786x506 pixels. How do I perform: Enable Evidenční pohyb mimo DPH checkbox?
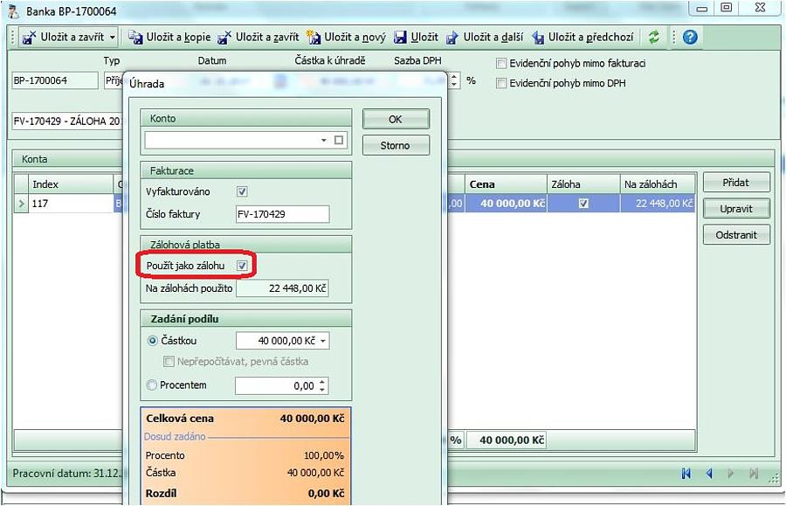click(501, 84)
